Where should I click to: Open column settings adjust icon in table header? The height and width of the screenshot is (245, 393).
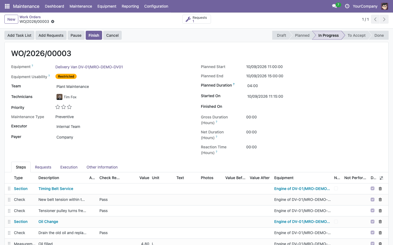[x=381, y=178]
